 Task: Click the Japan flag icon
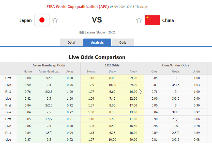(42, 20)
